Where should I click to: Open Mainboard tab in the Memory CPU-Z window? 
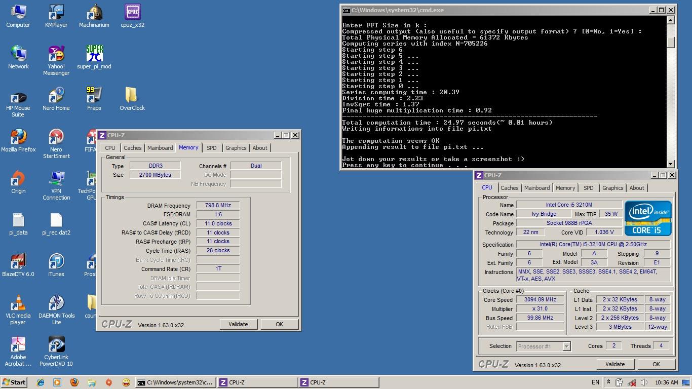160,148
